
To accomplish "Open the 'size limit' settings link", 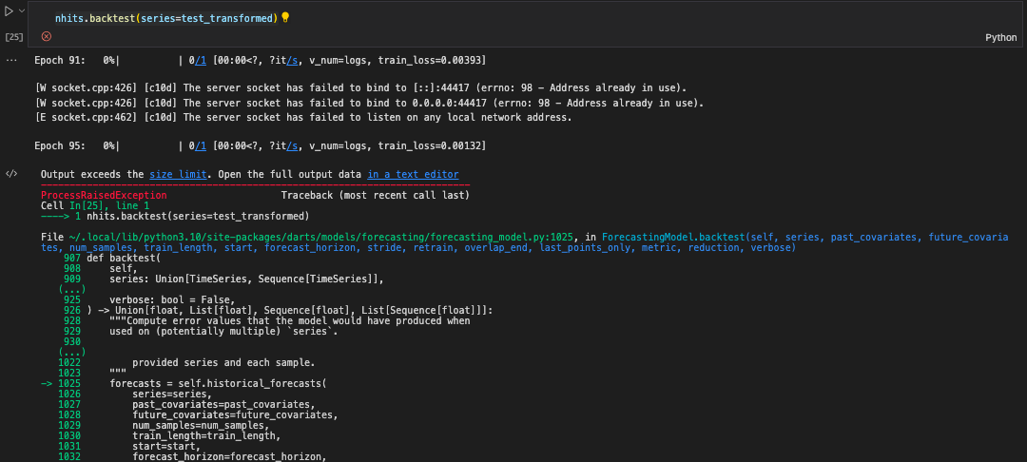I will pyautogui.click(x=178, y=175).
